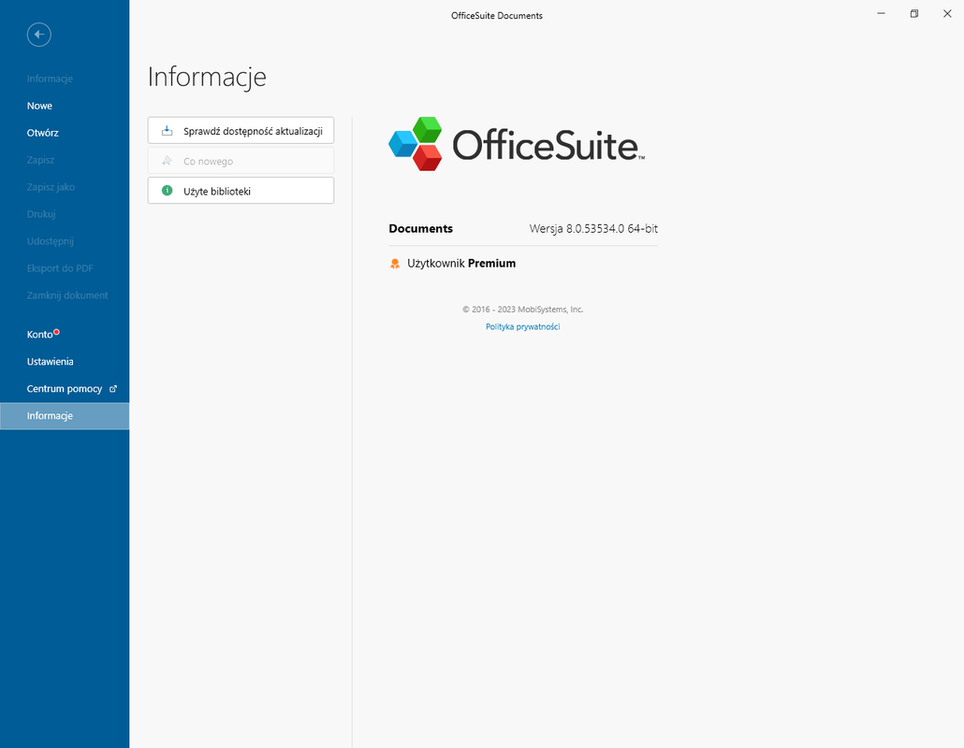Click the OfficeSuite colored cubes logo
Image resolution: width=964 pixels, height=748 pixels.
pos(416,144)
